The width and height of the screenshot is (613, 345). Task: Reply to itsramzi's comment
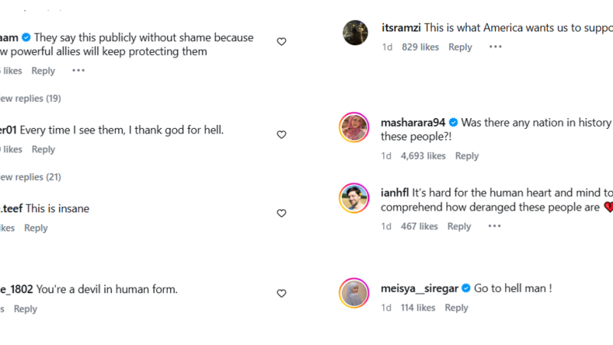pos(460,47)
